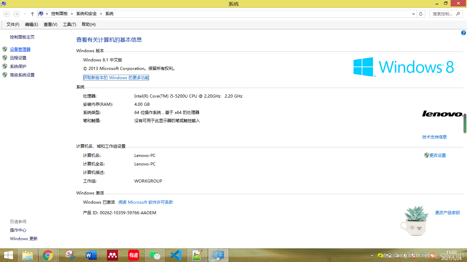The width and height of the screenshot is (467, 262).
Task: Open 操作中心 under 另请参阅
Action: click(x=18, y=230)
